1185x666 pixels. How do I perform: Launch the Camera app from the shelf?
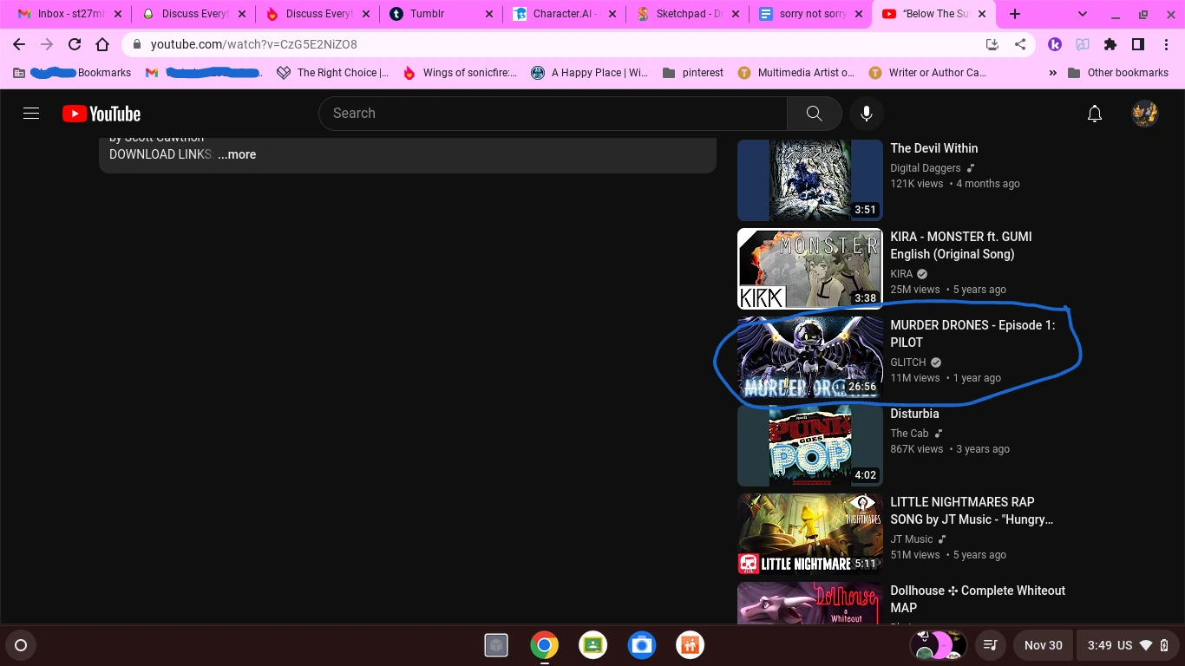point(641,645)
